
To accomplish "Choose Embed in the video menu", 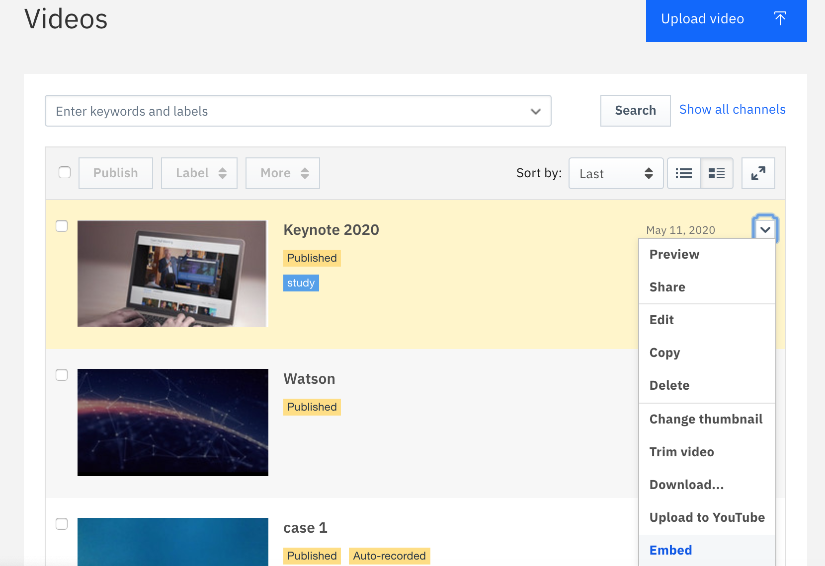I will click(x=707, y=550).
